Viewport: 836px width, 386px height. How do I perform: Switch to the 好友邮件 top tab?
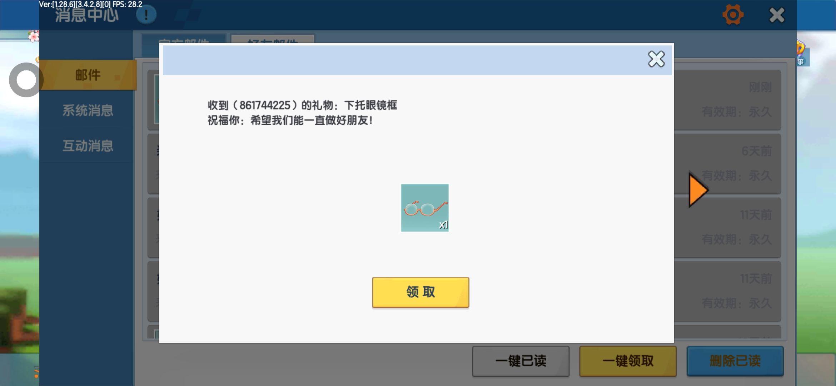tap(272, 39)
